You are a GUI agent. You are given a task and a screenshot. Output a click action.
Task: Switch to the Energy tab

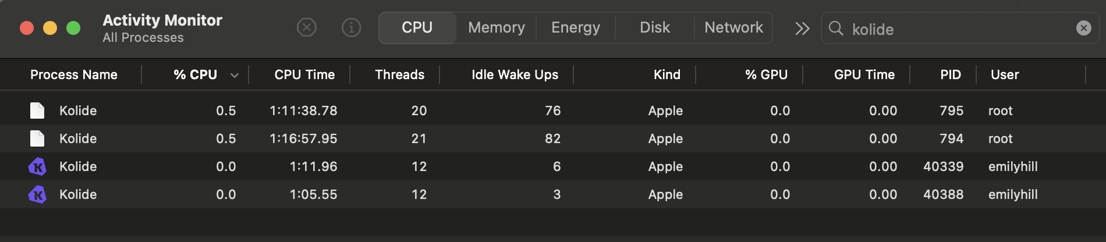click(576, 28)
